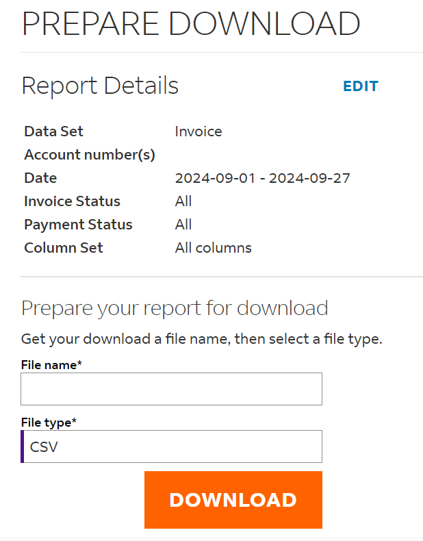Click the Invoice Status label
The width and height of the screenshot is (423, 541).
(72, 201)
